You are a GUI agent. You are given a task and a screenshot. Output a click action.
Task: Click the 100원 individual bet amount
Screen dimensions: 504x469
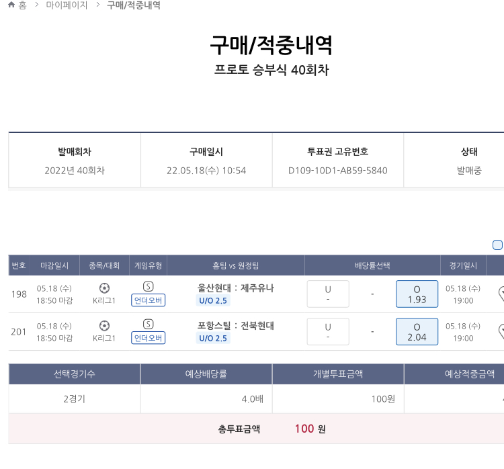click(383, 399)
